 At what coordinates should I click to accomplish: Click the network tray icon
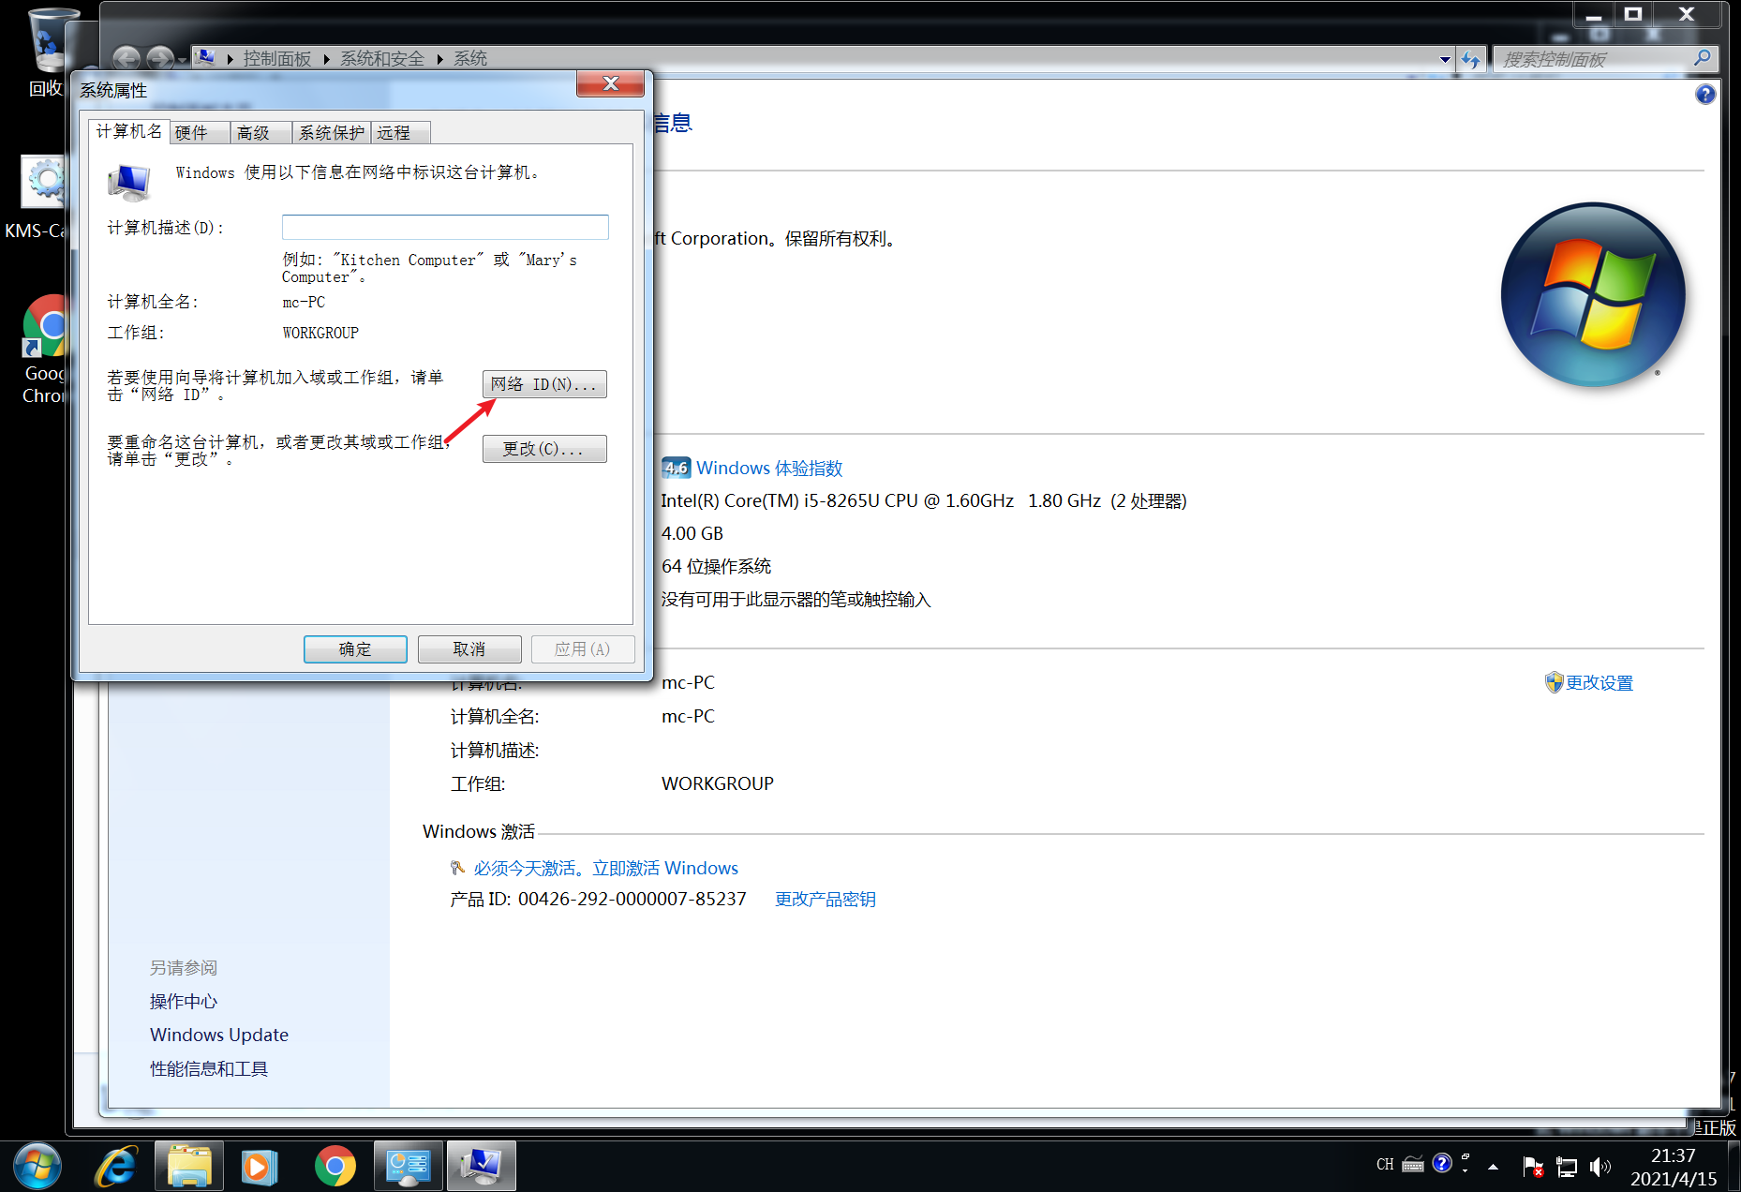(1567, 1167)
